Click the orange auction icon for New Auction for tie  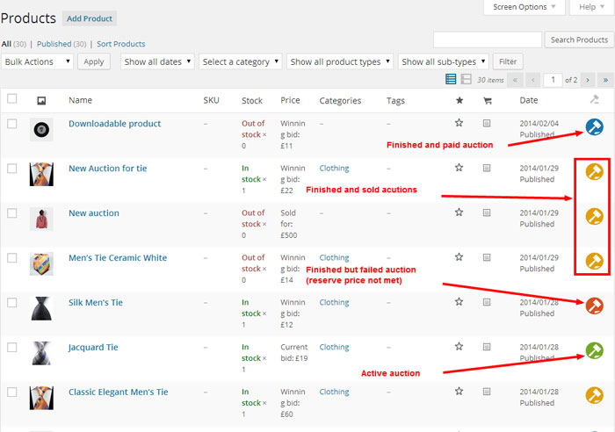coord(594,172)
